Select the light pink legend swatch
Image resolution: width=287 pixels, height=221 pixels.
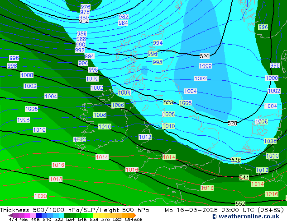click(x=33, y=215)
